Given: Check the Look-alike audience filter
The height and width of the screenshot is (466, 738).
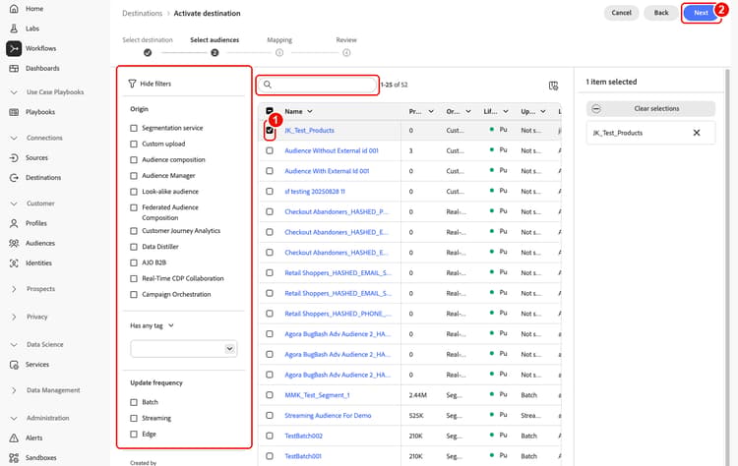Looking at the screenshot, I should 134,192.
